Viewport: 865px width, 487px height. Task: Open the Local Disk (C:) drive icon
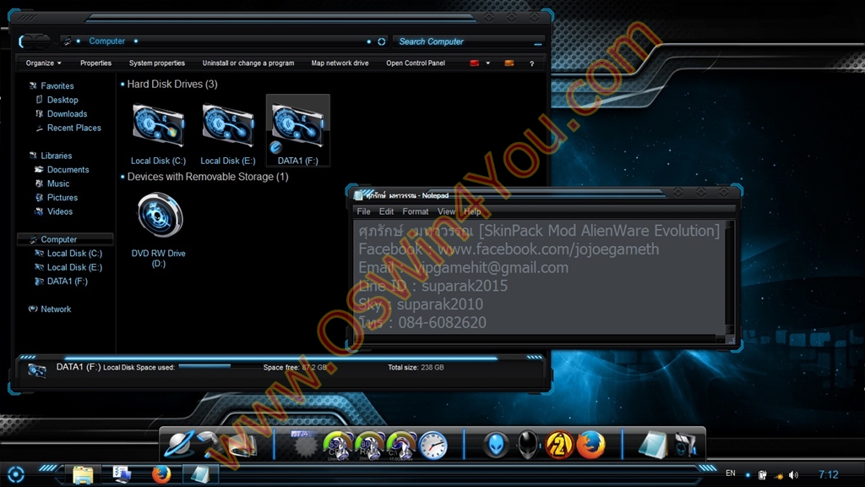coord(158,127)
